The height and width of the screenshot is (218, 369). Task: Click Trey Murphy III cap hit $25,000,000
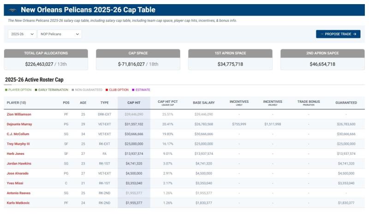point(134,144)
